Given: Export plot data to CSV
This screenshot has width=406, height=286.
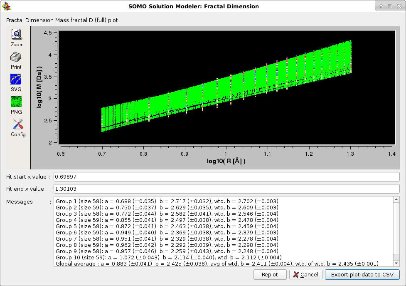Looking at the screenshot, I should point(362,274).
